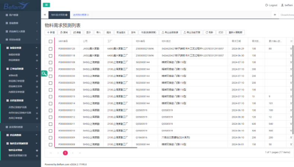294x167 pixels.
Task: Select checkbox for row F00000000008
Action: 51,144
